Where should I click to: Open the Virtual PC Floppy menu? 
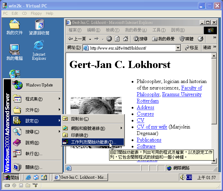click(36, 13)
